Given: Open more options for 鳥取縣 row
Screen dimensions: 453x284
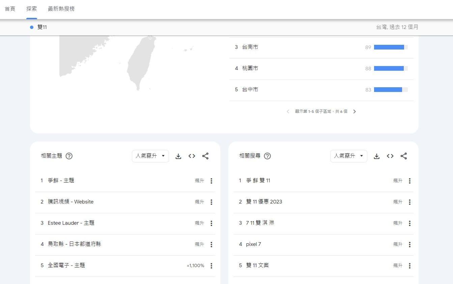Looking at the screenshot, I should (211, 245).
